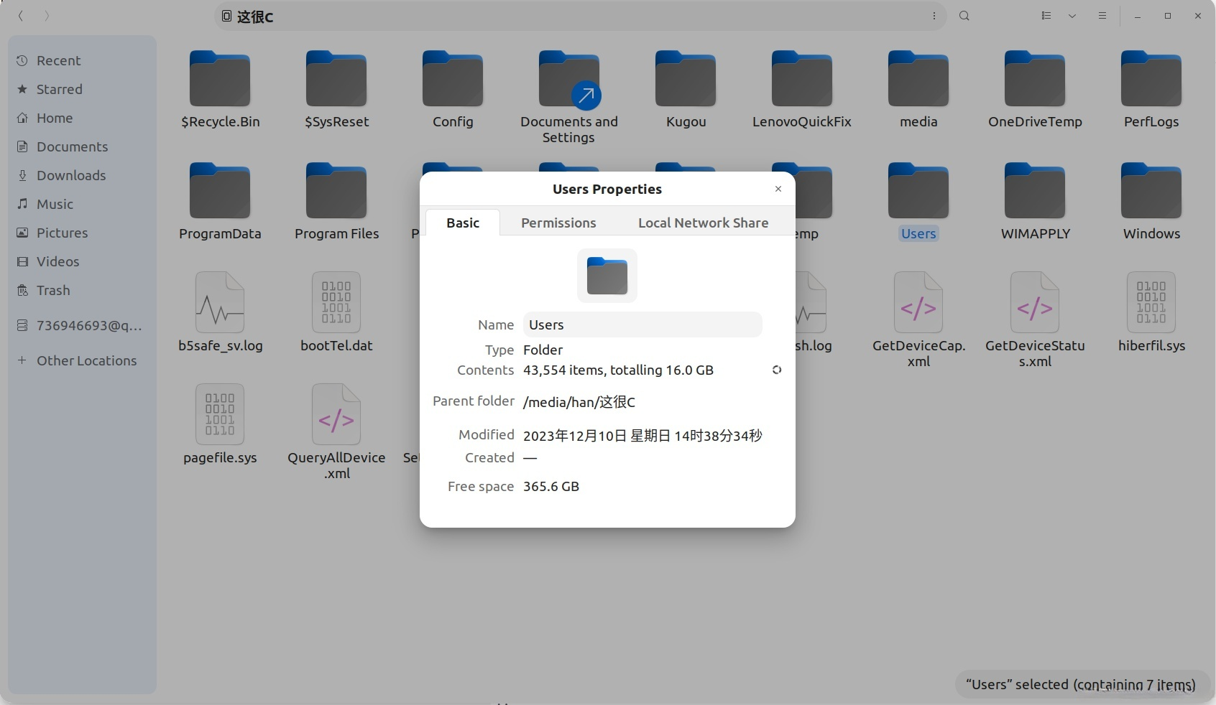Click the folder icon in Properties dialog
1216x705 pixels.
point(607,276)
